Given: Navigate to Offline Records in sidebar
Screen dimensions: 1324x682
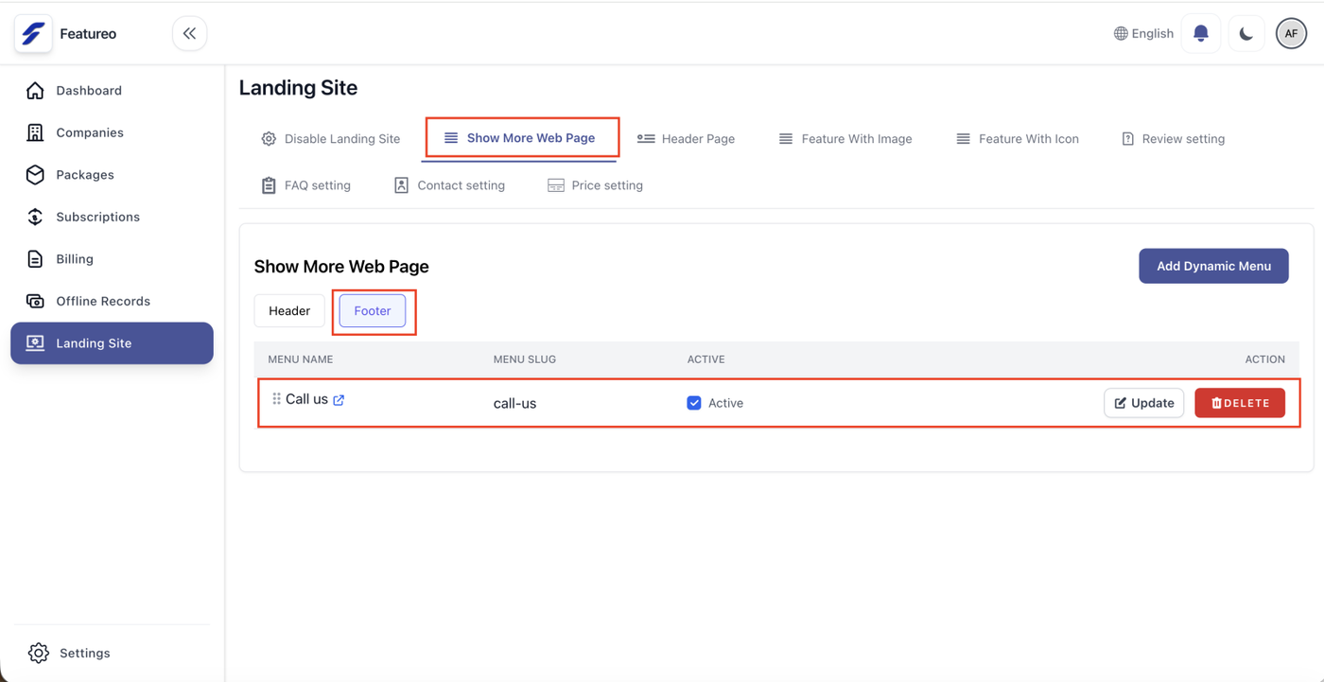Looking at the screenshot, I should coord(102,301).
